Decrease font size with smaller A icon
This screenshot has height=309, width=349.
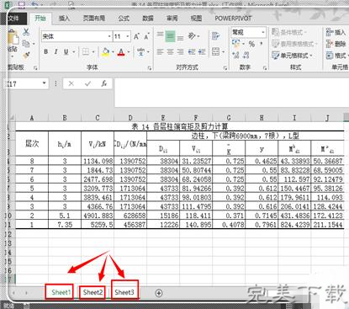[x=146, y=36]
